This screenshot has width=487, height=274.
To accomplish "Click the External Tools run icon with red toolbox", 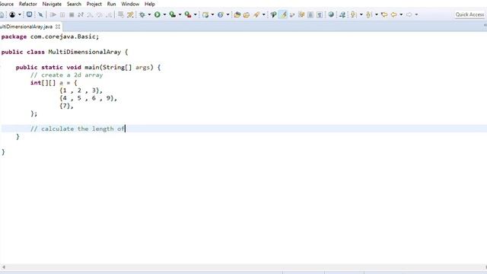I will pos(188,14).
